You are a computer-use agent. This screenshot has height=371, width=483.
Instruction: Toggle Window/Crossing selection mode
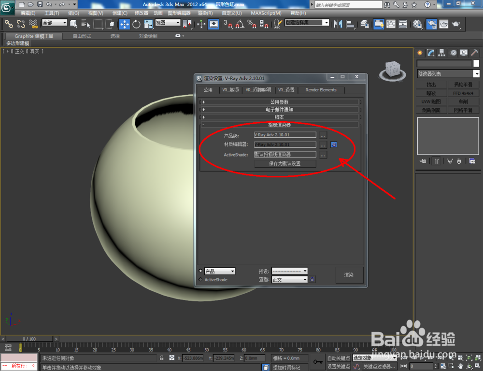[110, 24]
